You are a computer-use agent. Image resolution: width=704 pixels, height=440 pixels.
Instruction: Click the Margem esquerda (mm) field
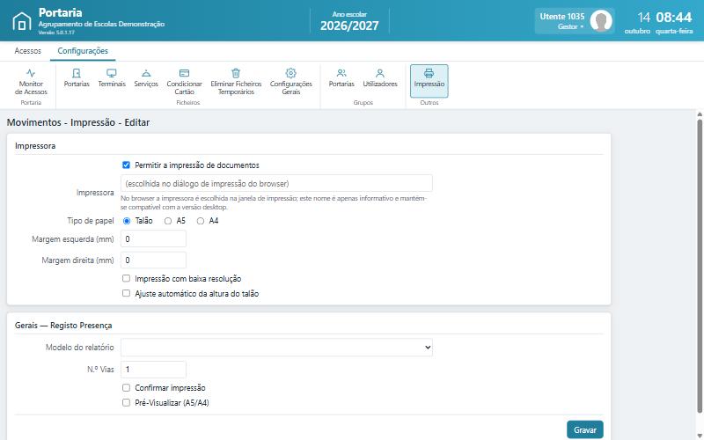[x=153, y=238]
